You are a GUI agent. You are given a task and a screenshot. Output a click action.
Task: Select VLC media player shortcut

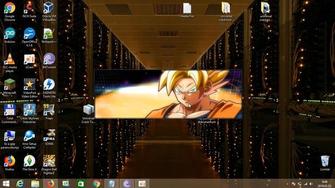point(9,63)
